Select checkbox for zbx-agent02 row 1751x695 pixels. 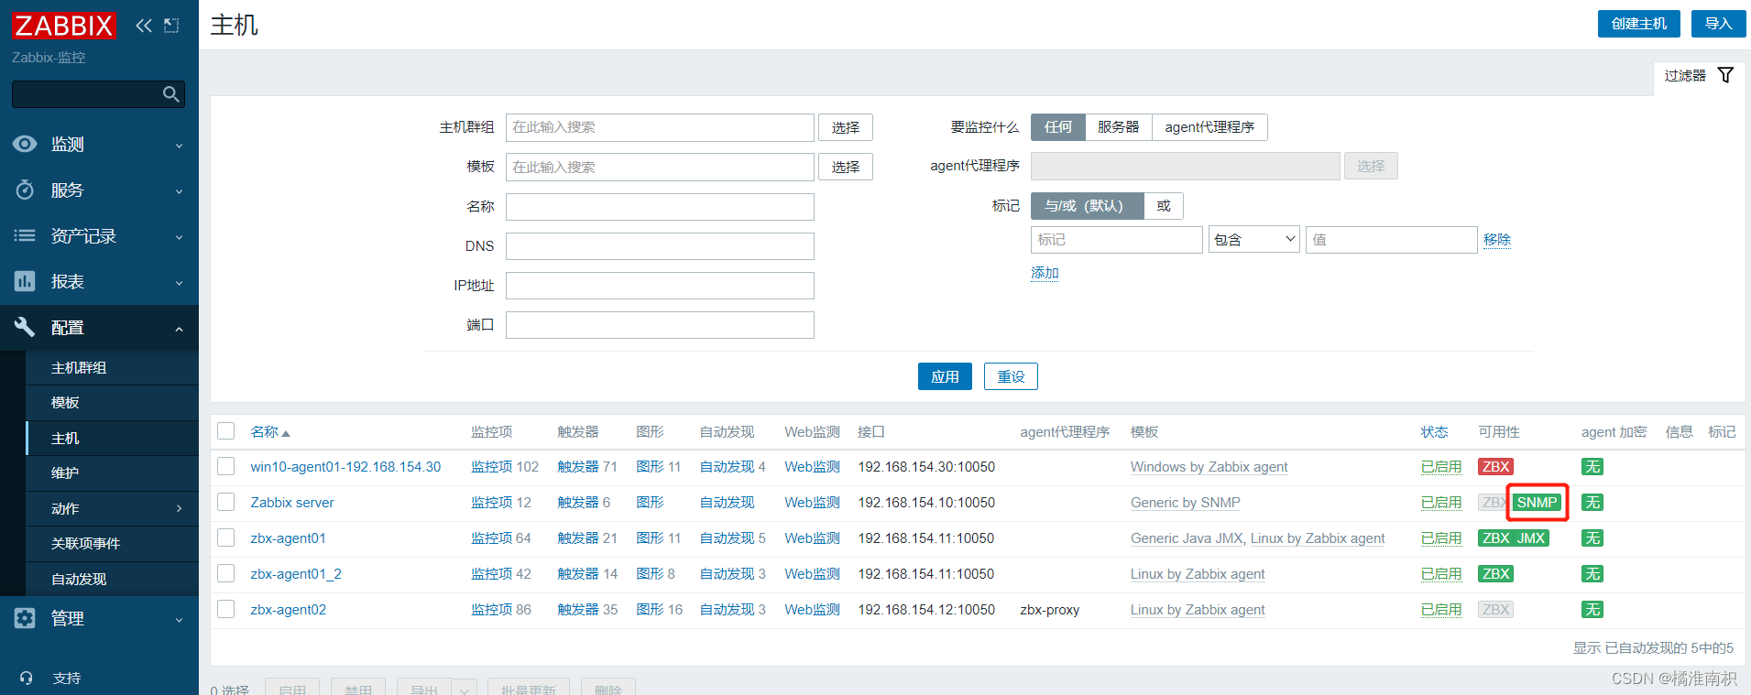tap(226, 610)
